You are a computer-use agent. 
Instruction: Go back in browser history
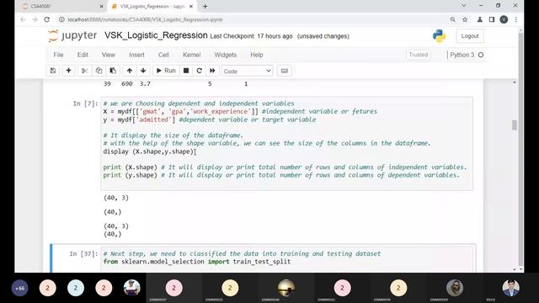(x=23, y=19)
